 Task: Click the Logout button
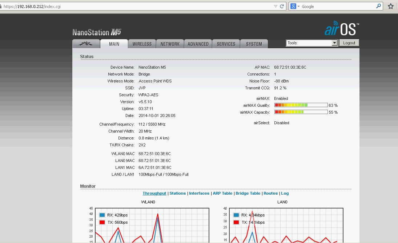point(349,43)
